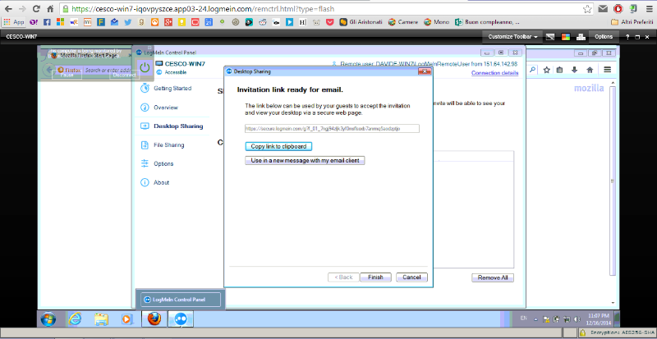Viewport: 657px width, 339px height.
Task: Open Getting Started in the sidebar
Action: click(x=172, y=89)
